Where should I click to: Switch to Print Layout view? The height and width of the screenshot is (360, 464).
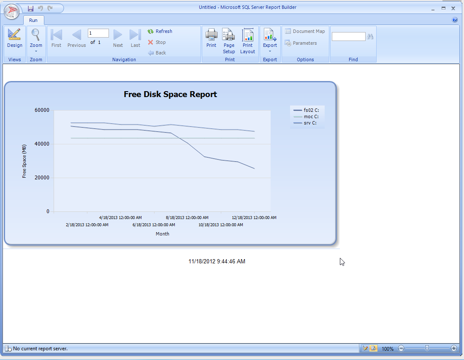(x=247, y=41)
